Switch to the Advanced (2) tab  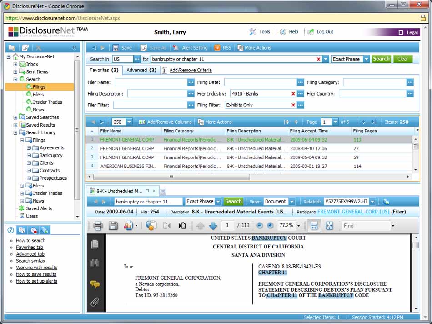tap(141, 70)
